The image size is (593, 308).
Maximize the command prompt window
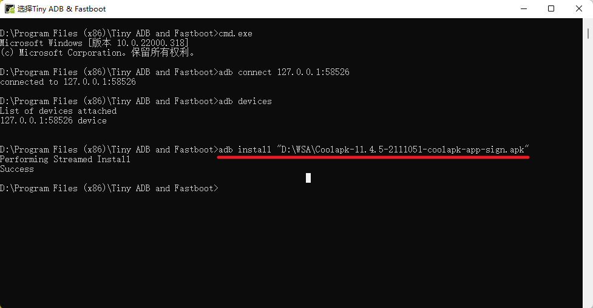pyautogui.click(x=551, y=8)
